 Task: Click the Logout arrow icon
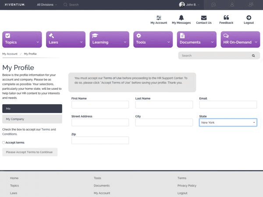(249, 18)
